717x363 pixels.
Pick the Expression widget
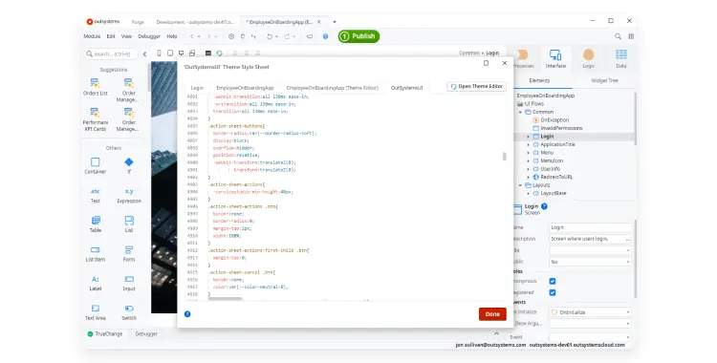(x=129, y=195)
